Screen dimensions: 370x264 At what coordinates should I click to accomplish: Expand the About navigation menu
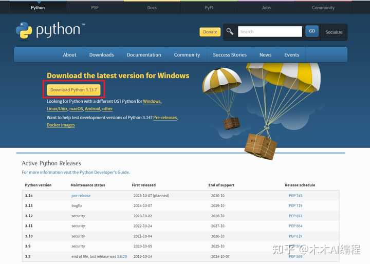[x=69, y=55]
